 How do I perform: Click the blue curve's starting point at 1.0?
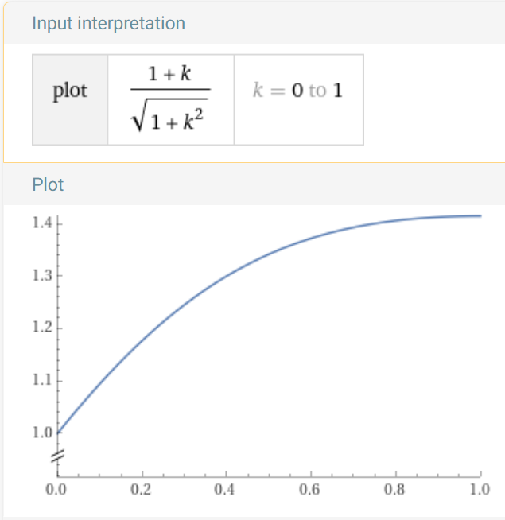tap(58, 433)
